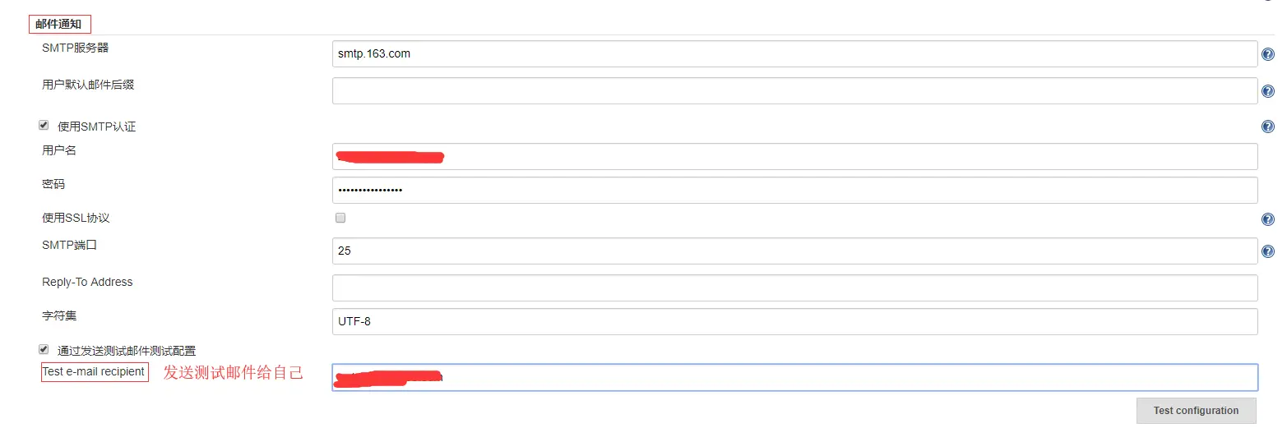Image resolution: width=1287 pixels, height=428 pixels.
Task: Click the Reply-To Address input field
Action: coord(794,288)
